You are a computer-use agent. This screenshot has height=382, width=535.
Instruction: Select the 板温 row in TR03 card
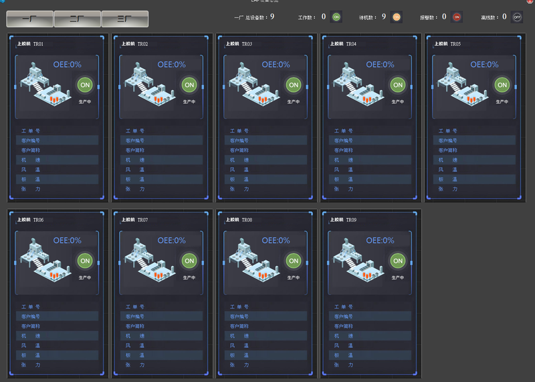pyautogui.click(x=265, y=179)
